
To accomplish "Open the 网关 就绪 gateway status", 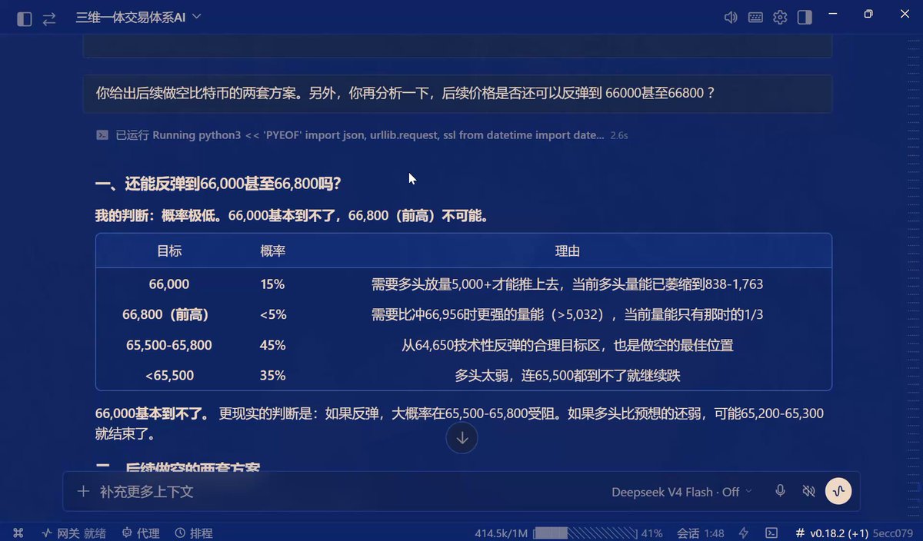I will (74, 533).
